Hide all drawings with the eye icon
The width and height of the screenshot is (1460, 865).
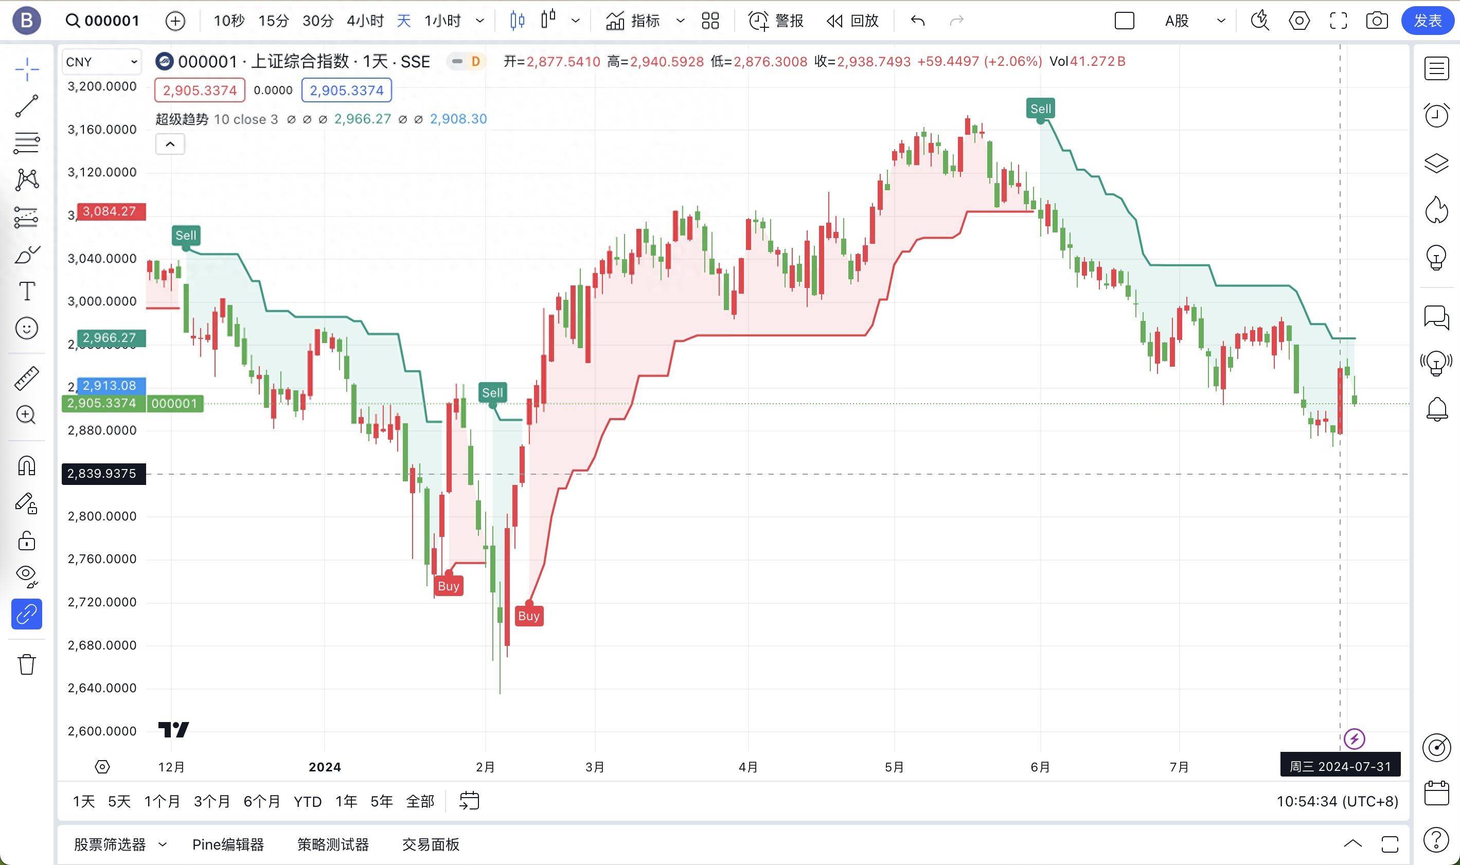[27, 576]
